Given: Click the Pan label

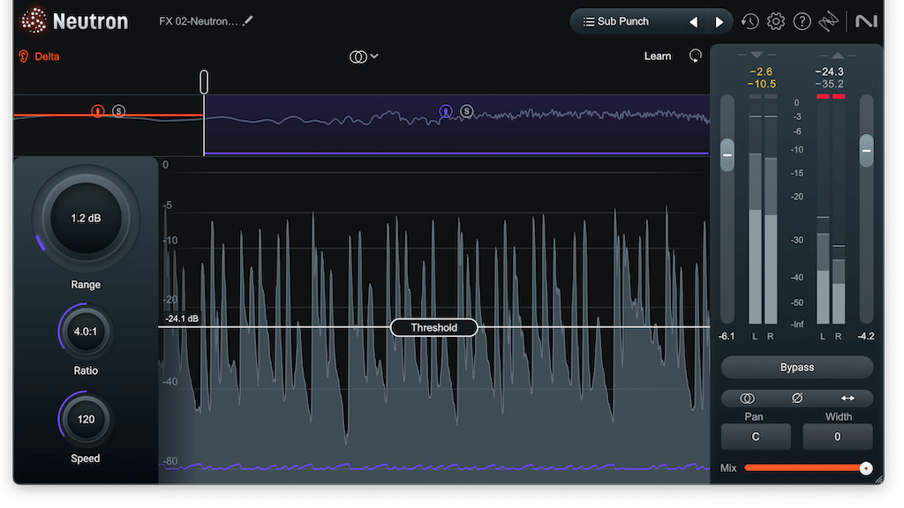Looking at the screenshot, I should coord(754,416).
